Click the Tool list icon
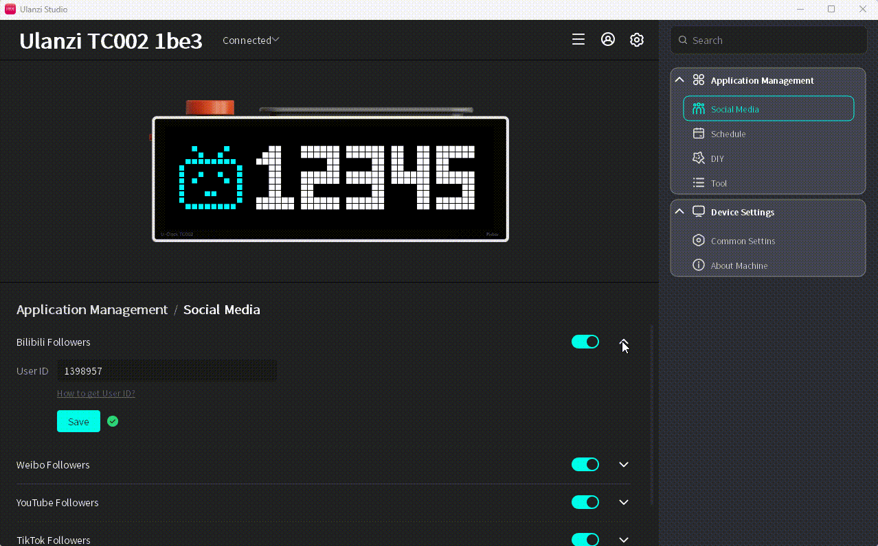Image resolution: width=878 pixels, height=546 pixels. (x=699, y=183)
